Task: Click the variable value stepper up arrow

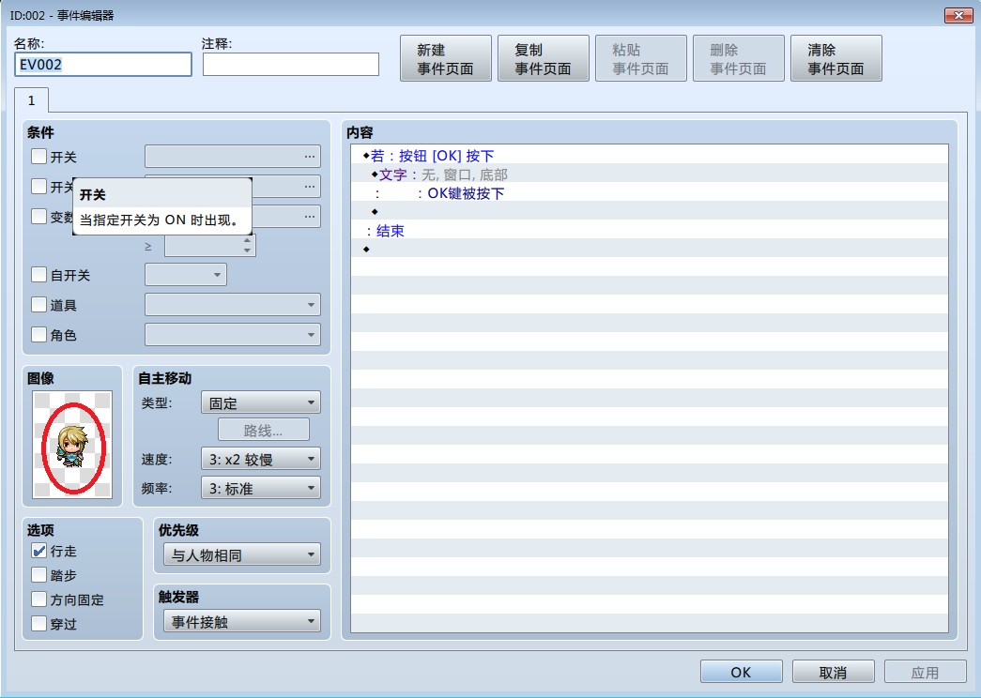Action: [x=248, y=240]
